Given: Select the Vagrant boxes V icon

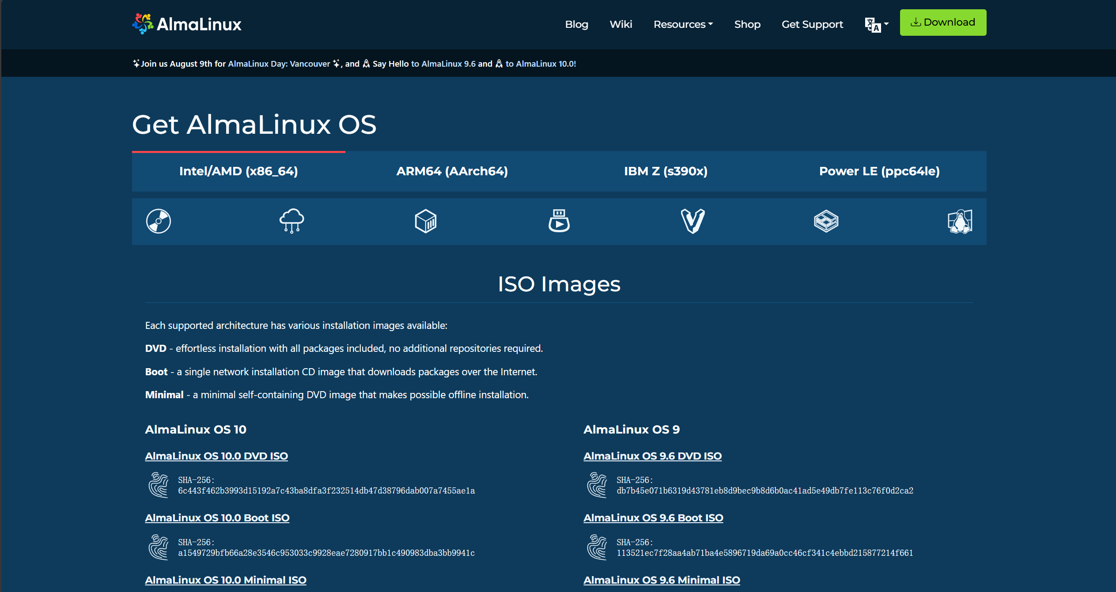Looking at the screenshot, I should [x=692, y=221].
